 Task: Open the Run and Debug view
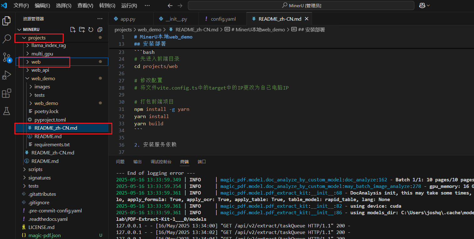(x=7, y=75)
